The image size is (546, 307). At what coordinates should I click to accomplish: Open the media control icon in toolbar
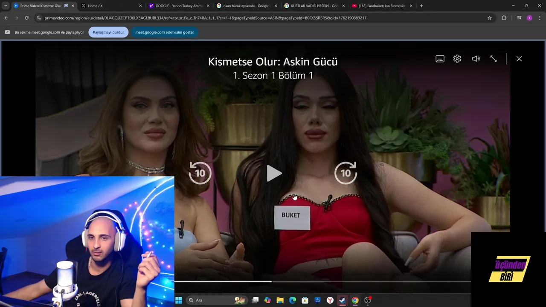tap(519, 18)
